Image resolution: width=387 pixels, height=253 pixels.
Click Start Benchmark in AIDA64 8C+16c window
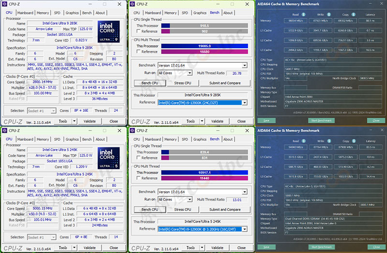(x=321, y=120)
